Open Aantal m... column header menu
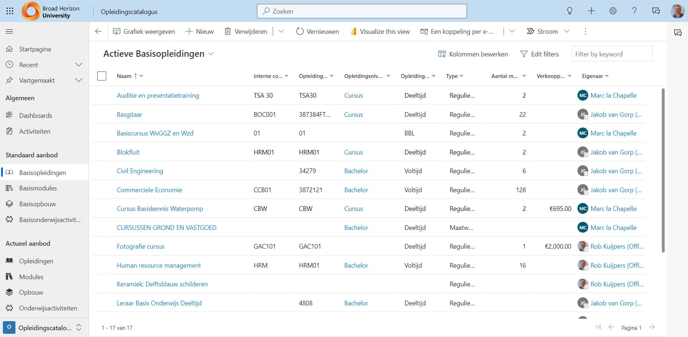This screenshot has height=337, width=688. click(x=509, y=76)
